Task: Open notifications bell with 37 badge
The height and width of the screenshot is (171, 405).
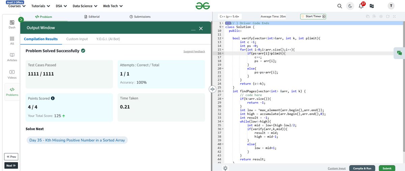Action: (361, 5)
